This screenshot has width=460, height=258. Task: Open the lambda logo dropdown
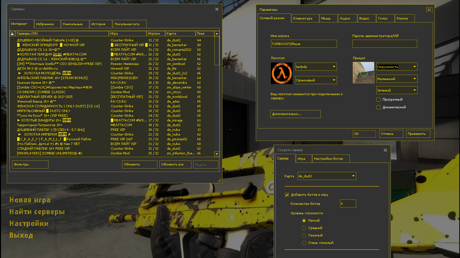pos(316,67)
